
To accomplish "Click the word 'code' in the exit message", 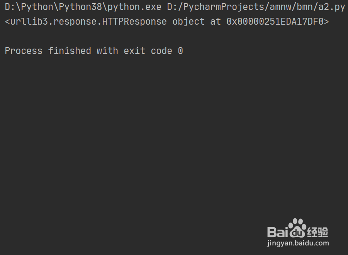I will click(161, 51).
